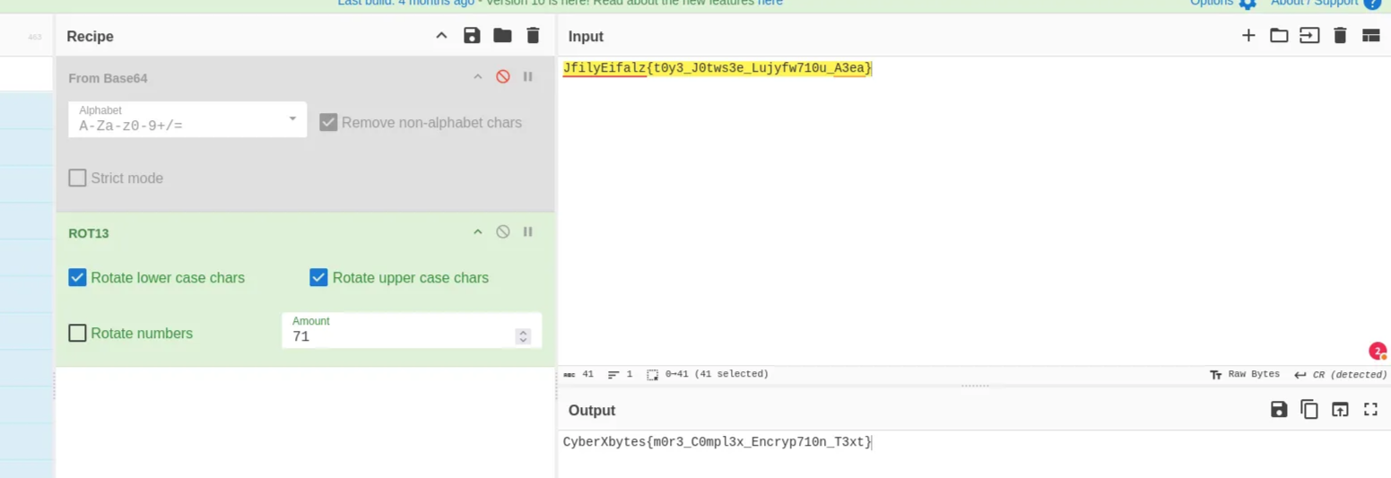Viewport: 1391px width, 478px height.
Task: Open the Options menu
Action: click(1224, 3)
